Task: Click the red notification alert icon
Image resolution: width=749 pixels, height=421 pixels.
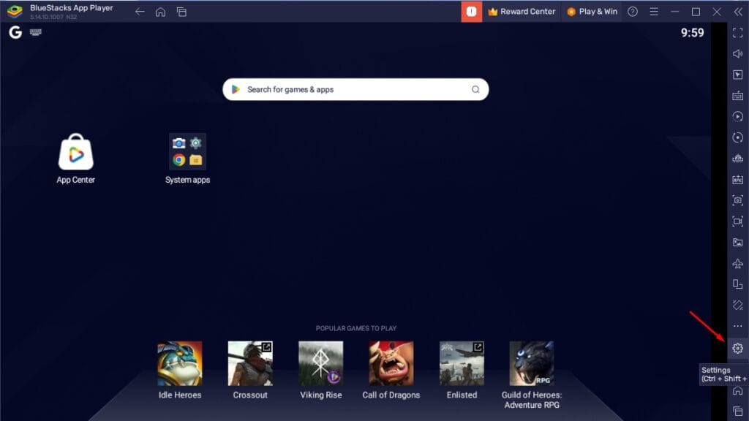Action: (x=472, y=12)
